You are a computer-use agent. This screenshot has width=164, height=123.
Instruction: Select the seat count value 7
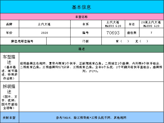tap(151, 33)
